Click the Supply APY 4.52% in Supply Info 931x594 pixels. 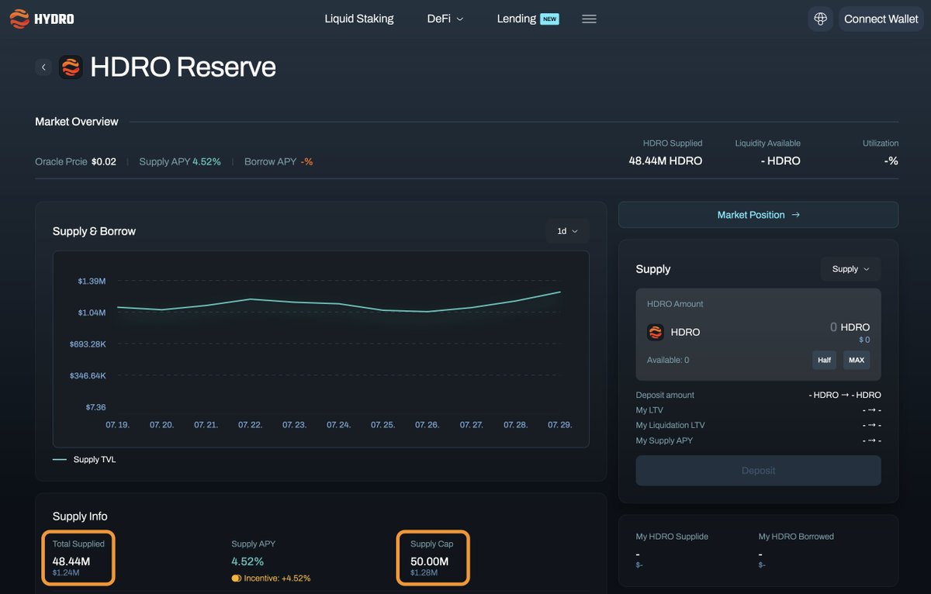(247, 561)
